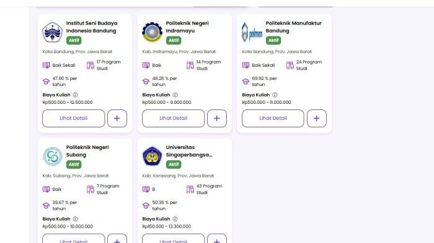Click the books icon next to 43 Program Studi

coord(190,189)
